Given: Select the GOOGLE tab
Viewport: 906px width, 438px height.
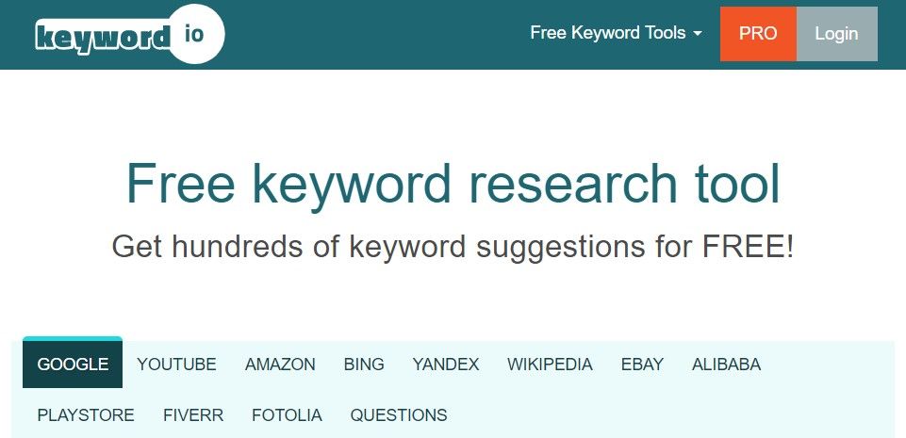Looking at the screenshot, I should pos(73,364).
